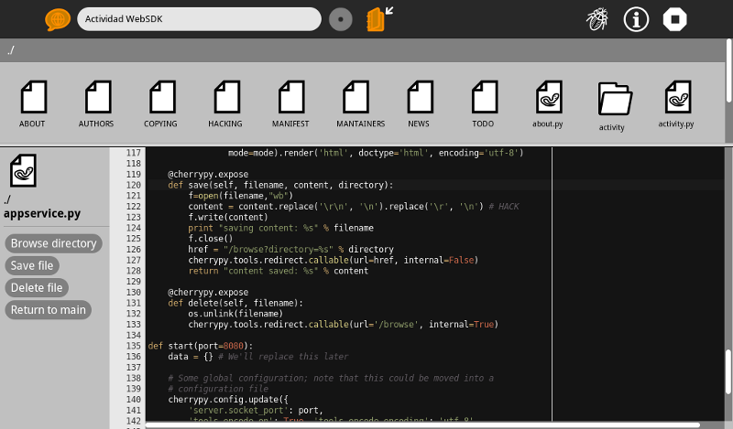733x429 pixels.
Task: Open the info icon in toolbar
Action: pos(636,19)
